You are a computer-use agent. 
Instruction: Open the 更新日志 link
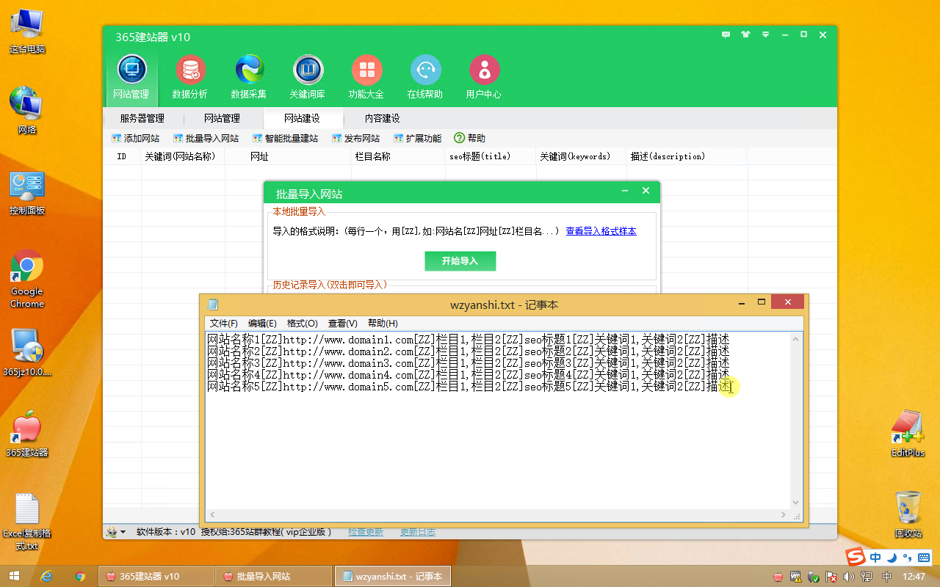coord(418,532)
